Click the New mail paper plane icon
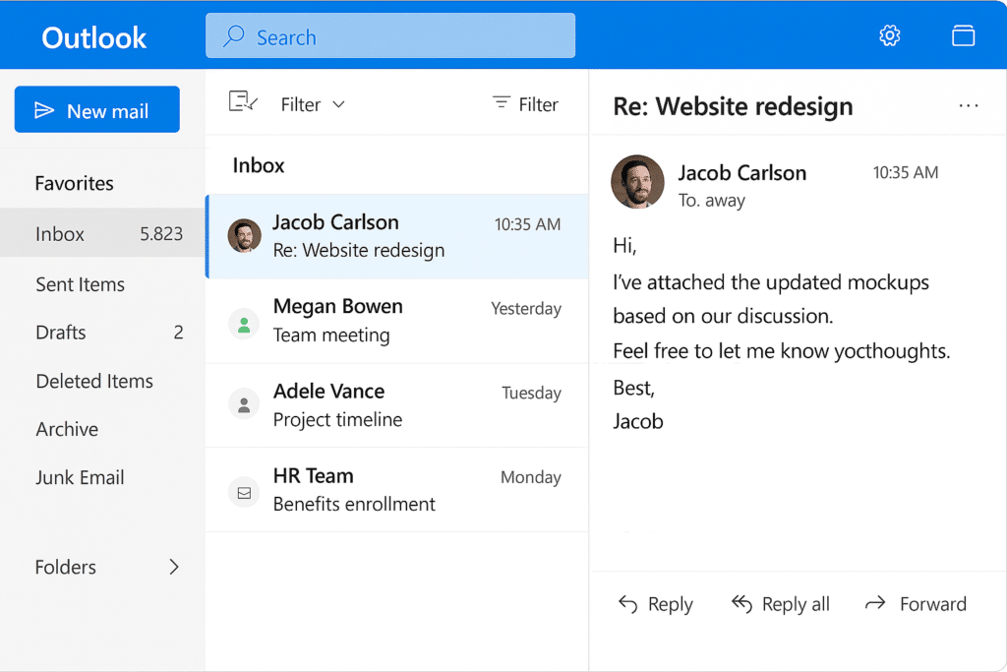The image size is (1007, 672). 43,110
